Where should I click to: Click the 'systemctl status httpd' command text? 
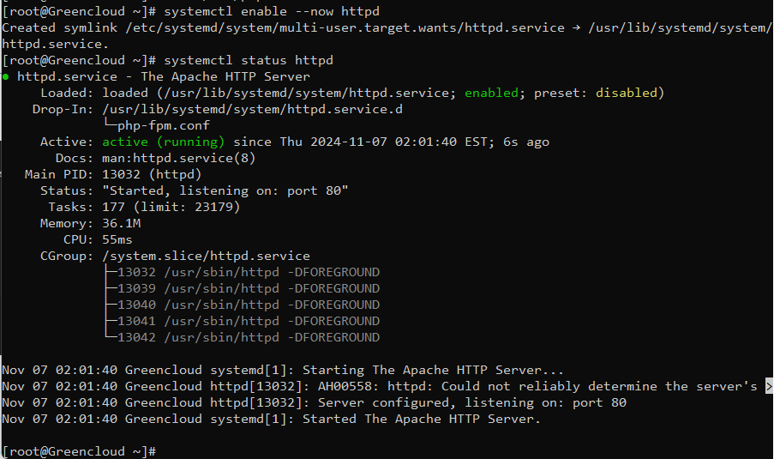249,60
